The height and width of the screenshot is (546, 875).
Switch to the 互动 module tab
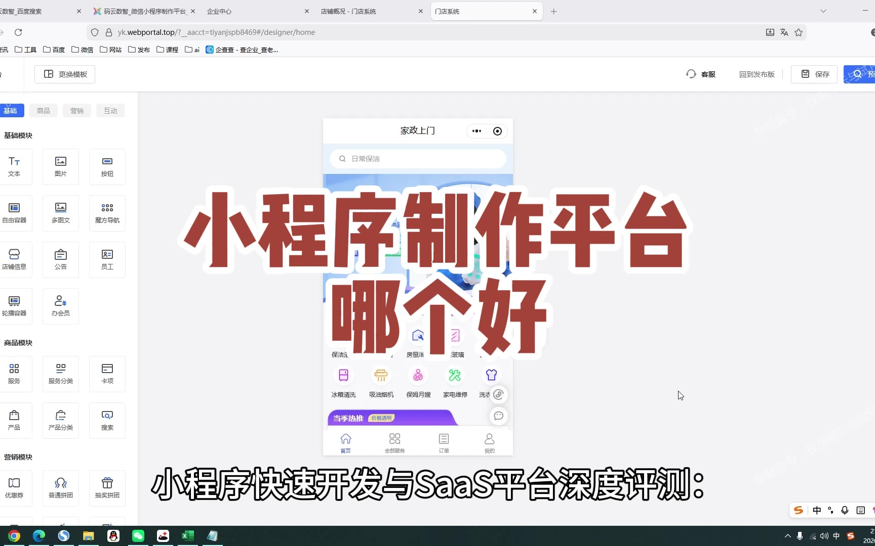(110, 111)
